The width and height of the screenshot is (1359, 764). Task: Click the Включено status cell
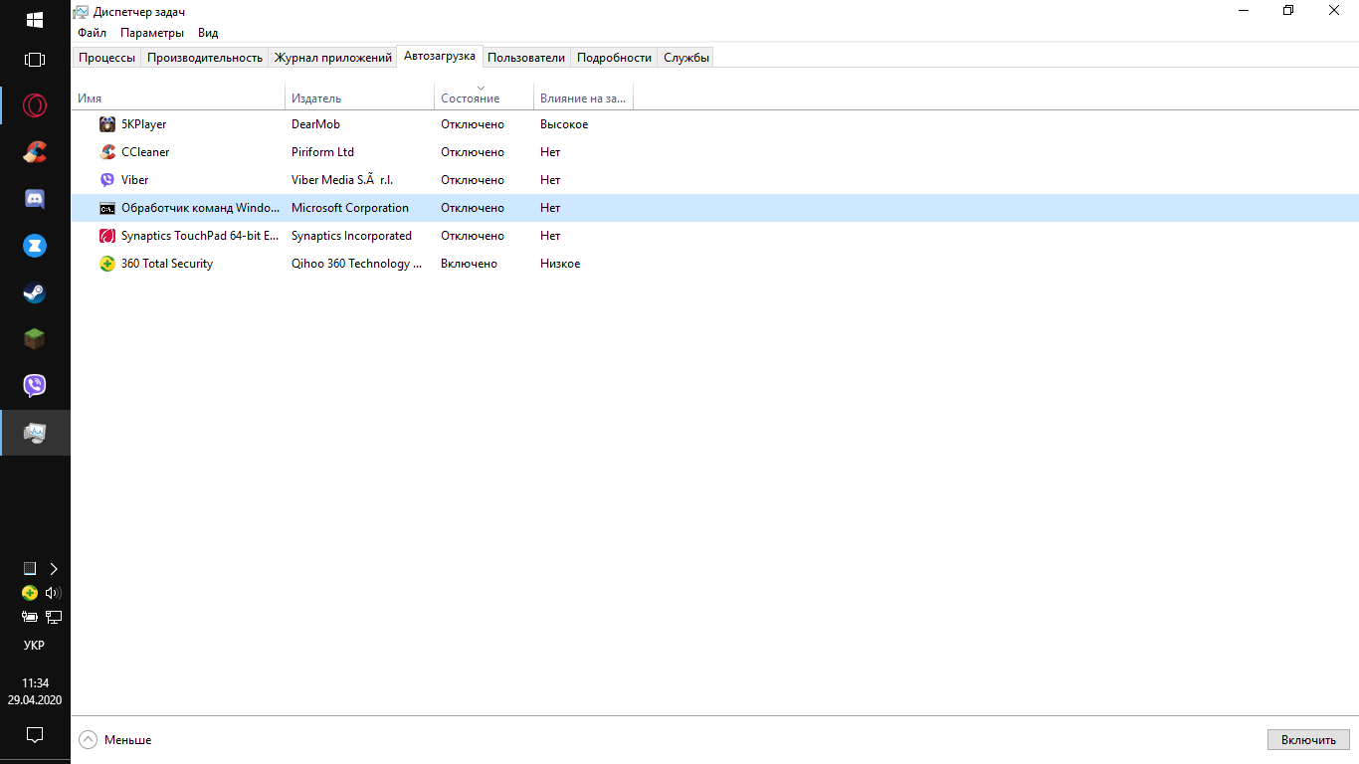(x=469, y=264)
